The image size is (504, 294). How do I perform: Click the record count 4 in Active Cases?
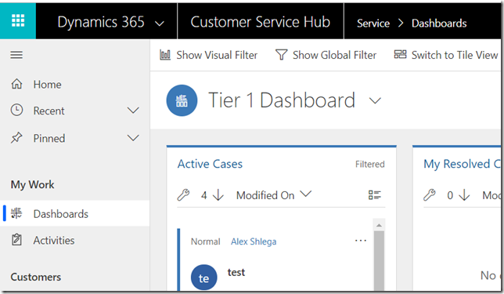(x=203, y=195)
